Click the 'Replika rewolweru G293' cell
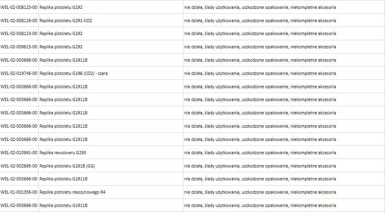 [63, 153]
